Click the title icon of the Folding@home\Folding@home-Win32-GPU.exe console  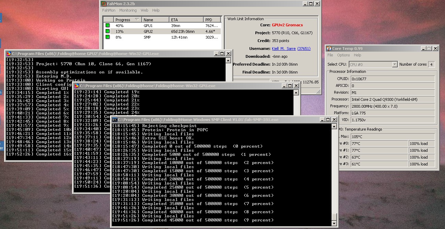point(76,86)
